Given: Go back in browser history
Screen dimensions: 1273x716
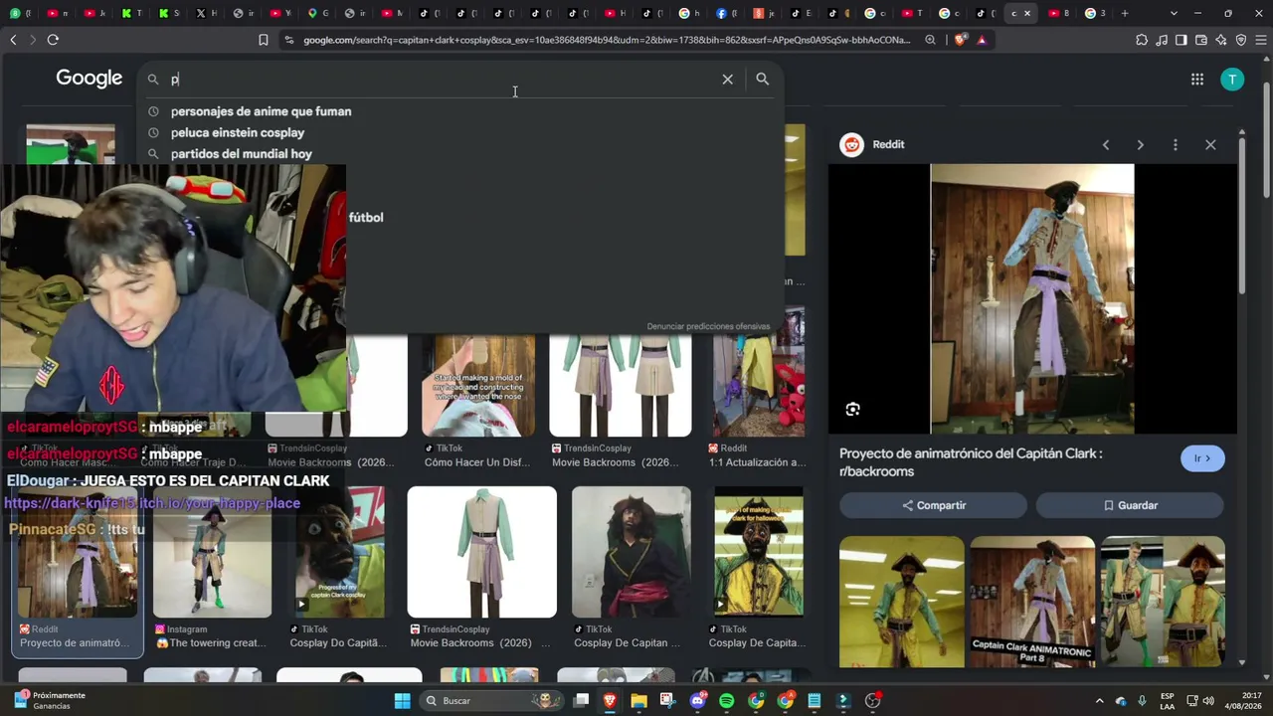Looking at the screenshot, I should click(13, 40).
